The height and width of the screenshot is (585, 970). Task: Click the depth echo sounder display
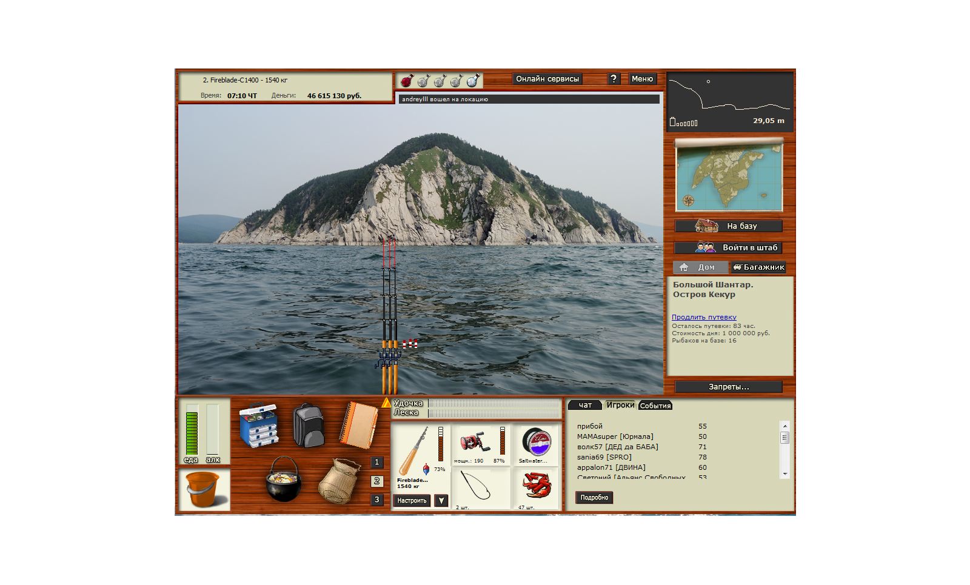click(730, 102)
